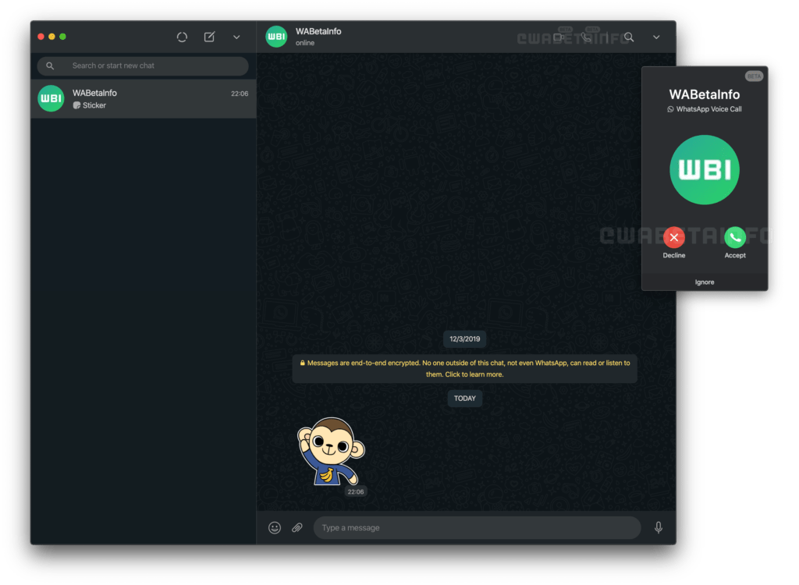The width and height of the screenshot is (799, 585).
Task: Click the WBI avatar in call popup
Action: 705,170
